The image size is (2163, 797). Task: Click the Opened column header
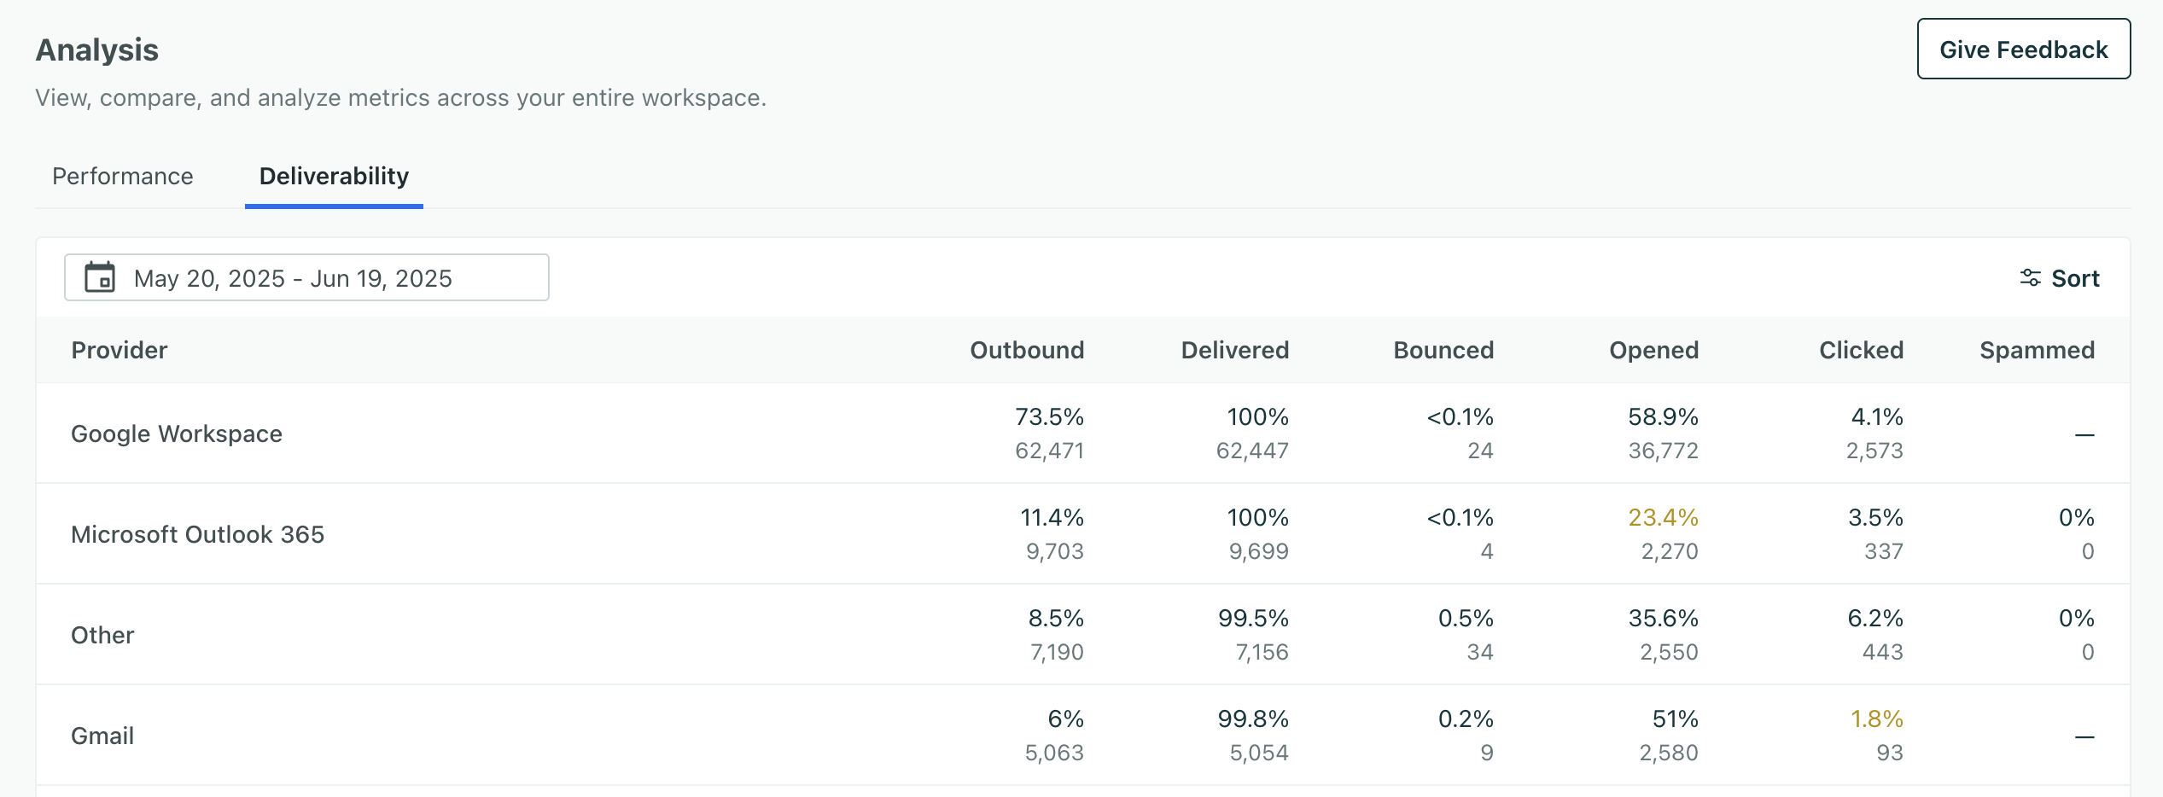[1653, 350]
